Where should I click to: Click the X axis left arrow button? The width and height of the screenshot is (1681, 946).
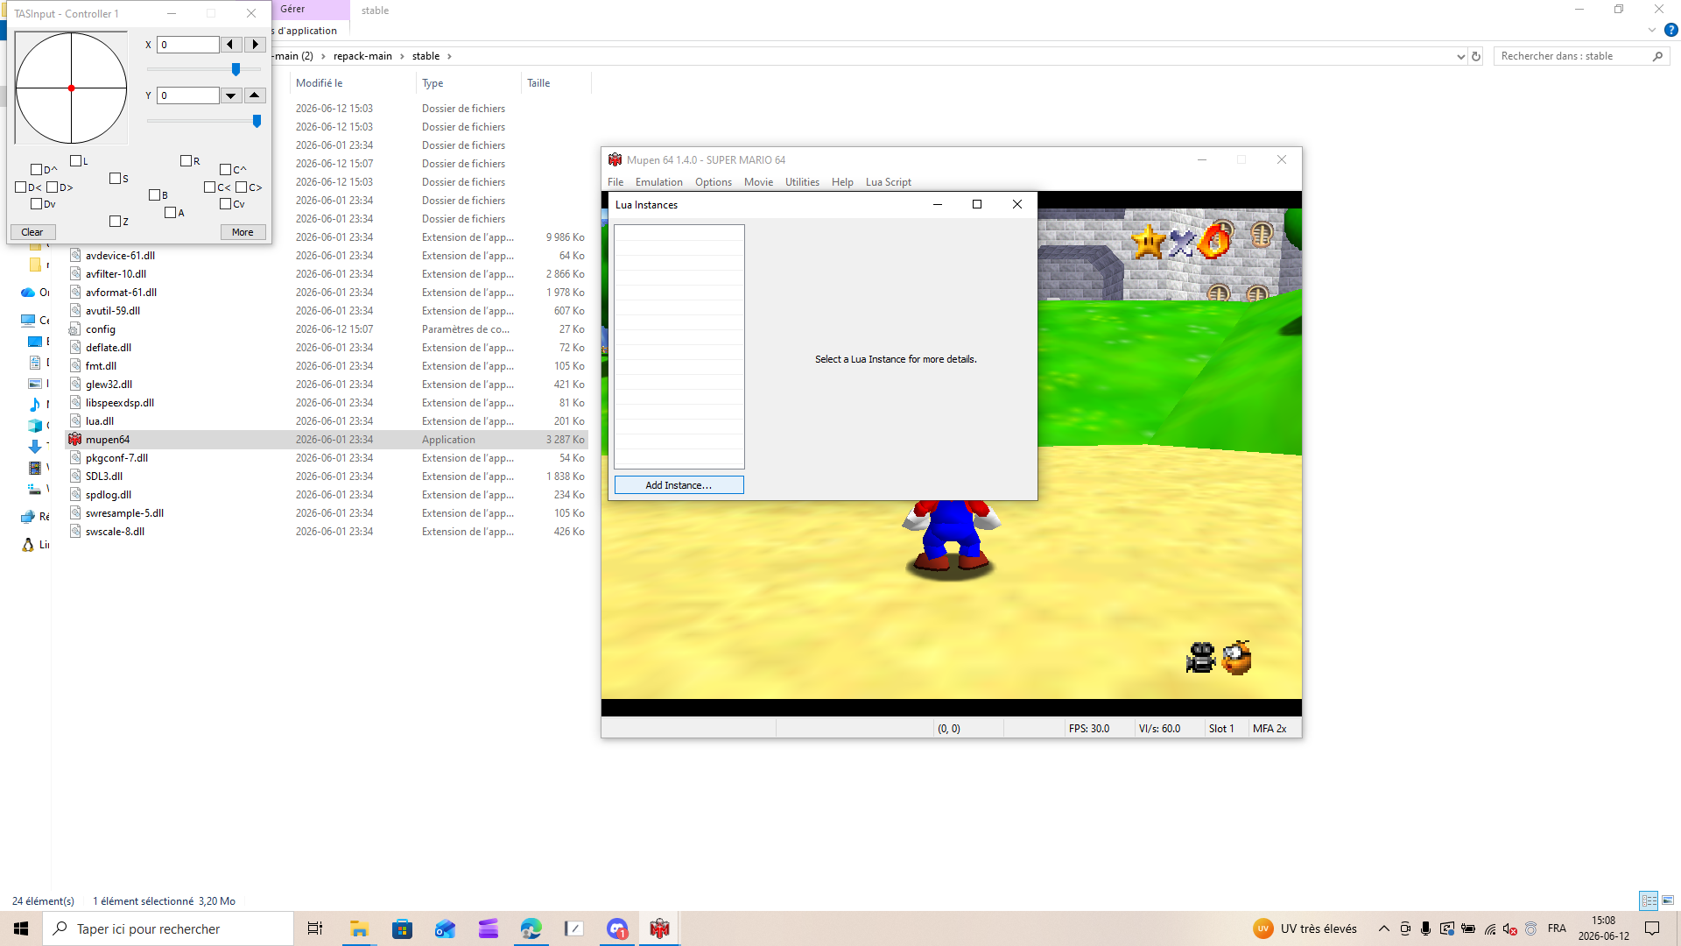(x=230, y=45)
